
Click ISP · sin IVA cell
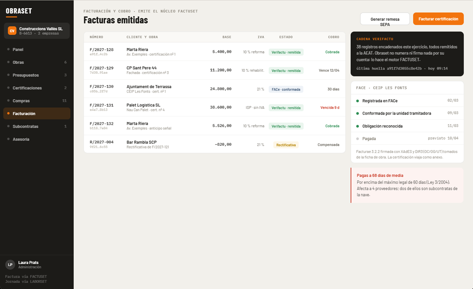point(255,107)
